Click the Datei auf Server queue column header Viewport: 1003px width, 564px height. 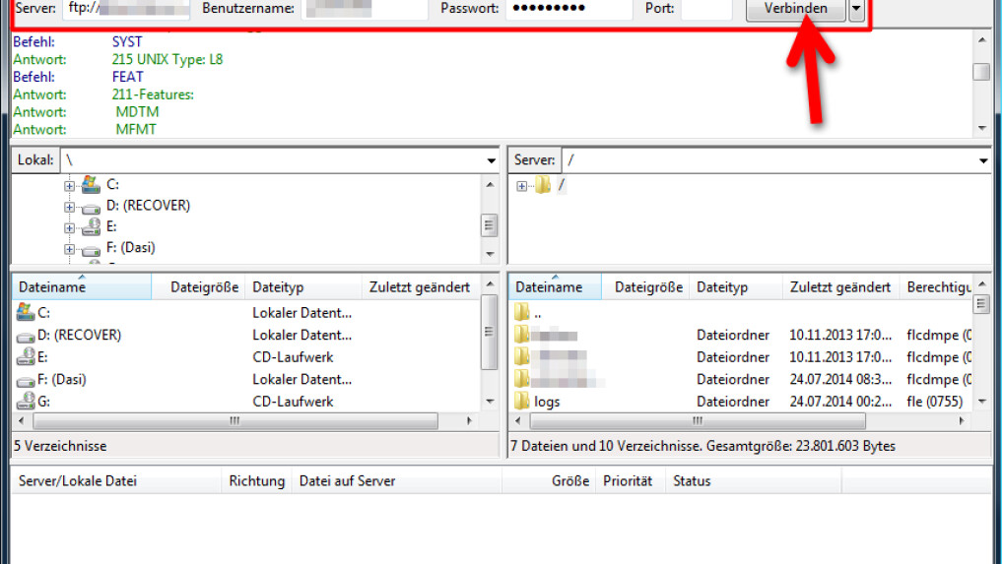(397, 481)
